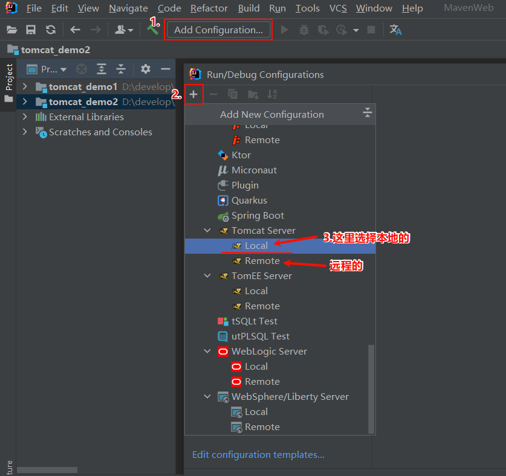Expand External Libraries node

25,117
